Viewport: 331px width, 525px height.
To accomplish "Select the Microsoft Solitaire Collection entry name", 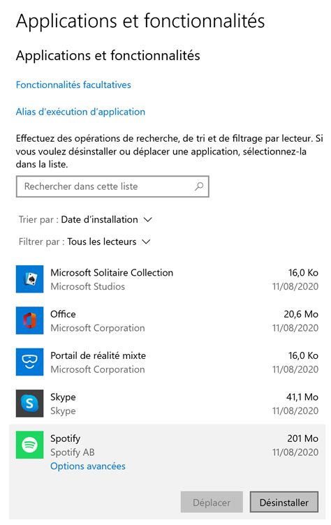I will pyautogui.click(x=112, y=272).
